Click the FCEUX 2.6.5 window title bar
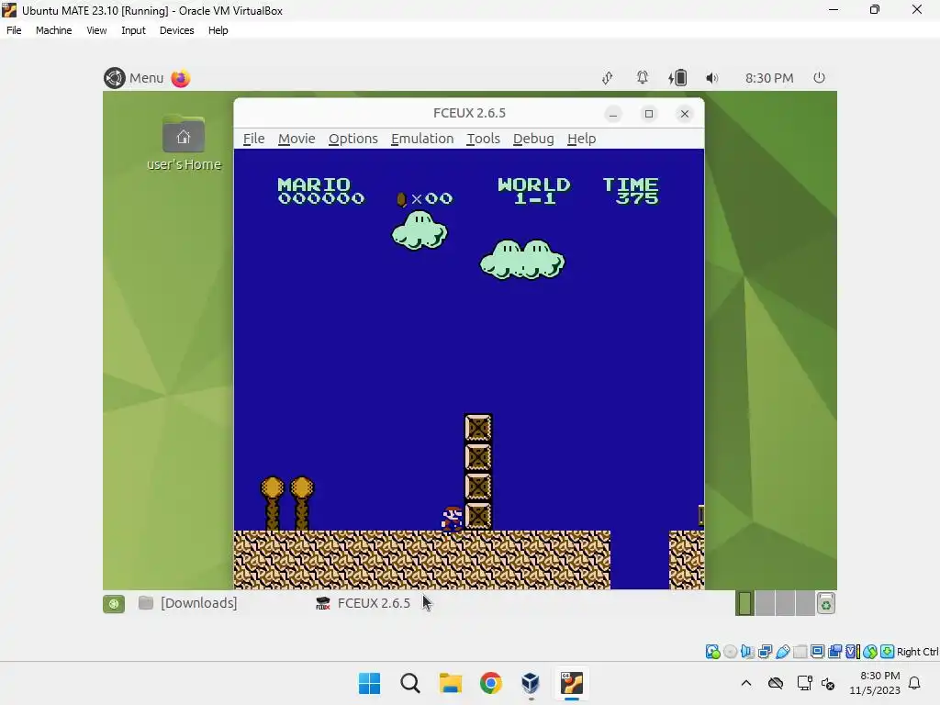 (x=469, y=113)
